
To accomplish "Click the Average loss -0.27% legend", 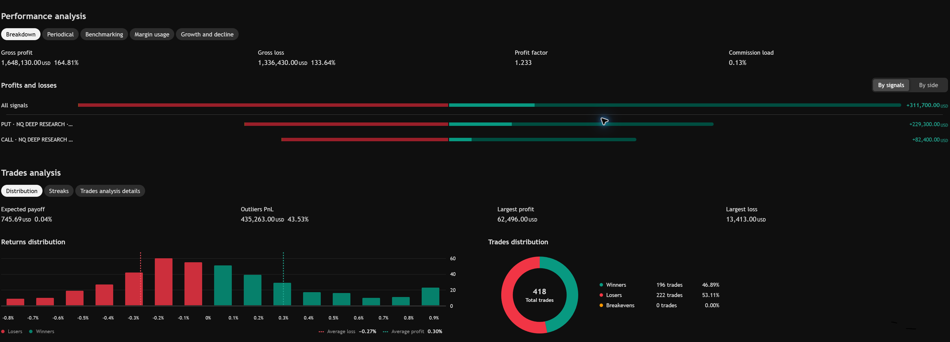I will [x=347, y=332].
